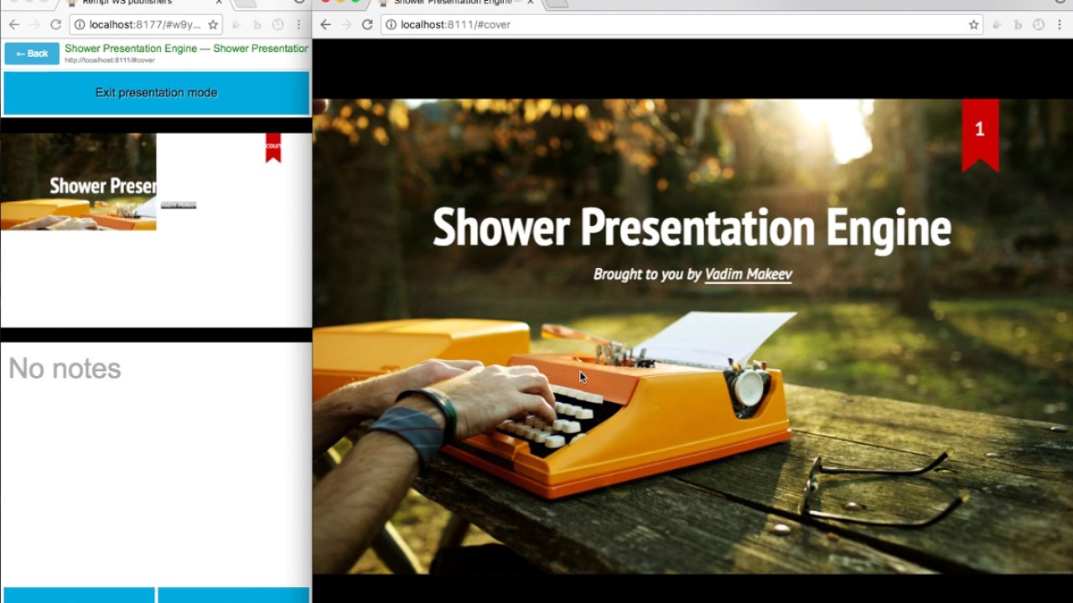Click the red ribbon on the preview thumbnail
Image resolution: width=1073 pixels, height=603 pixels.
coord(273,147)
